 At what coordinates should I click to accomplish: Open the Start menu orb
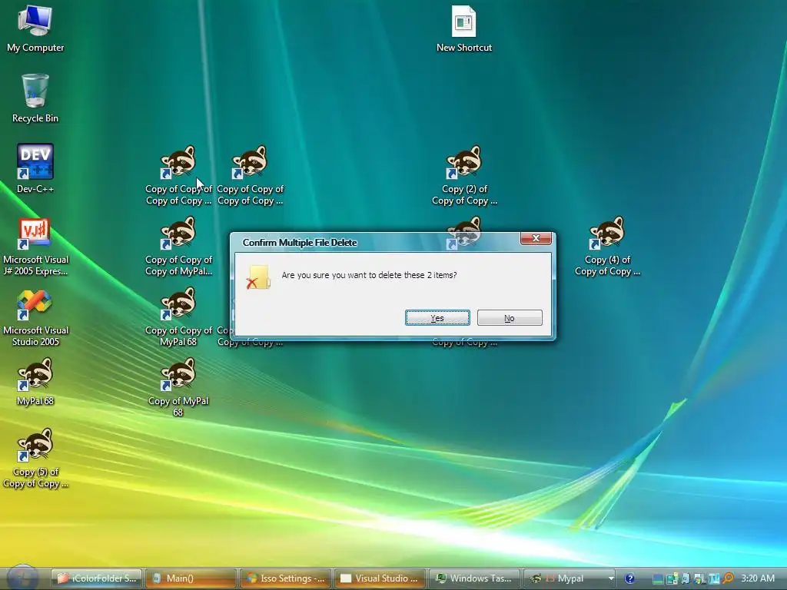coord(22,578)
